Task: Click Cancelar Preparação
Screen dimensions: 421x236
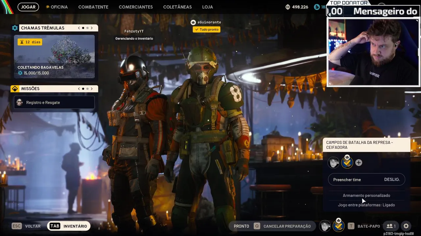Action: click(287, 226)
